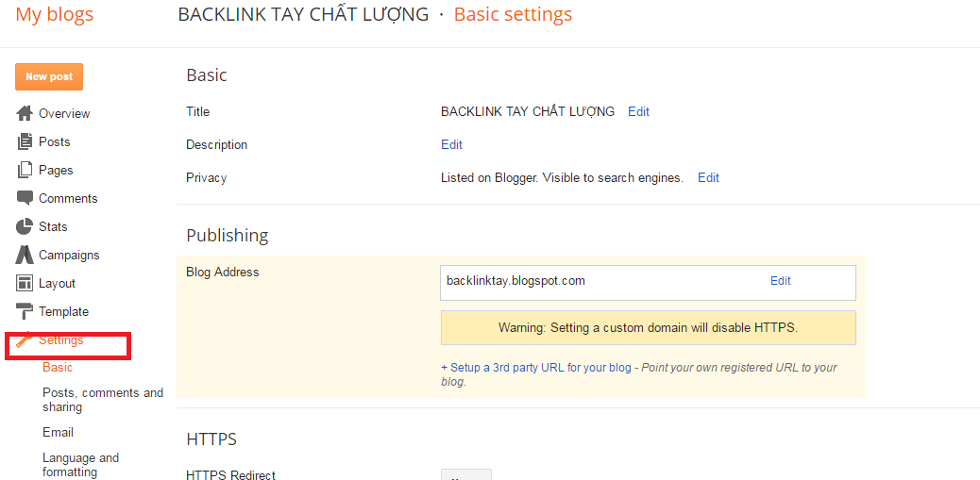This screenshot has width=980, height=480.
Task: Open the Template section
Action: point(64,311)
